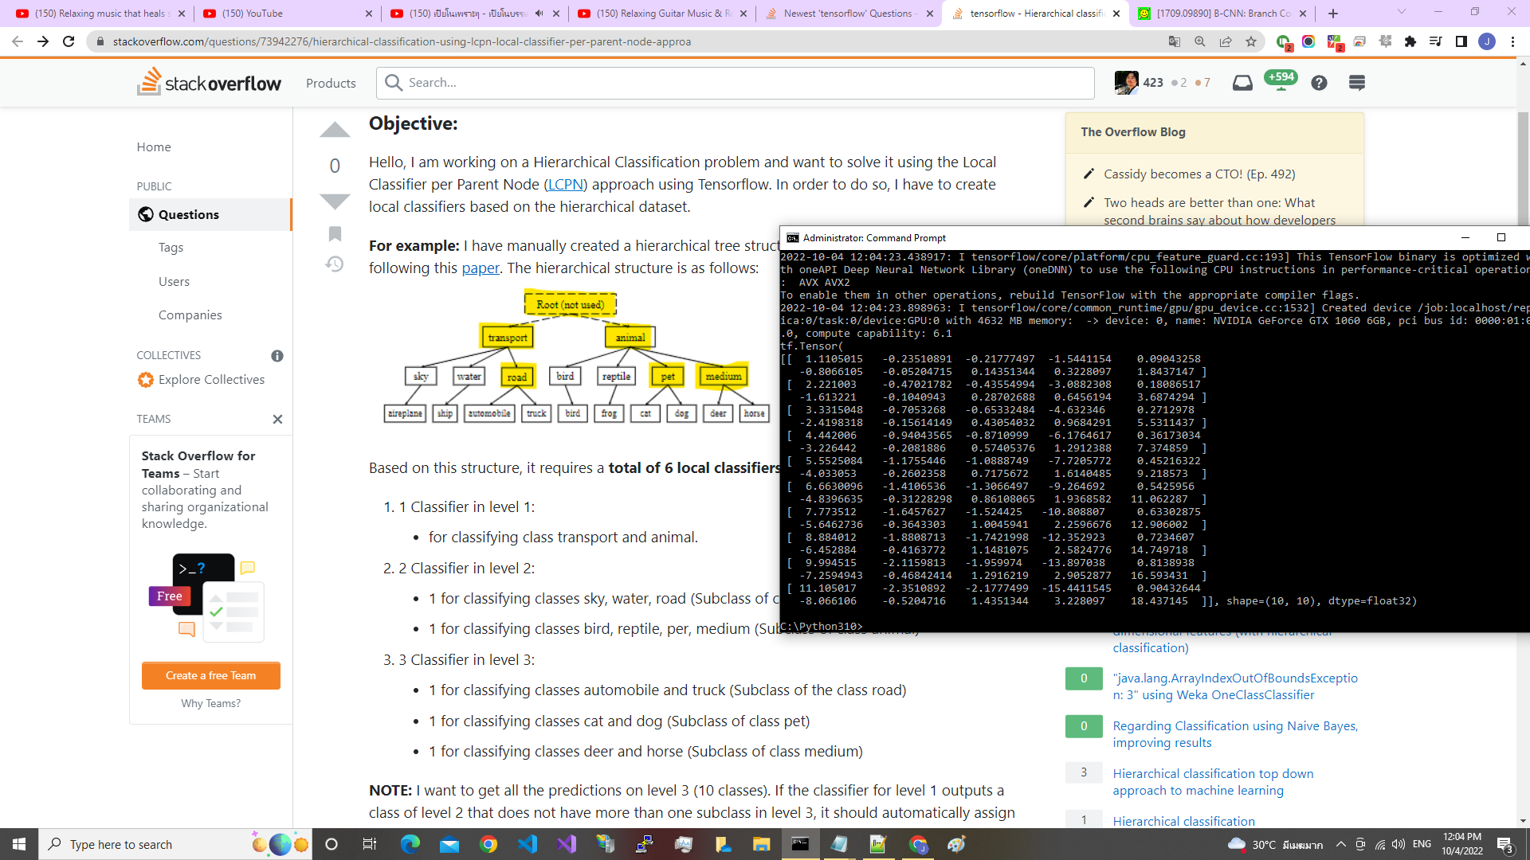Select Tags in the left sidebar
Viewport: 1530px width, 860px height.
[x=171, y=248]
